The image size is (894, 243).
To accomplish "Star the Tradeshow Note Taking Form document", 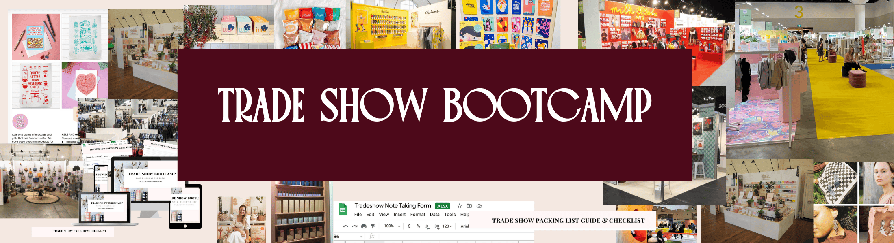I will click(x=460, y=206).
